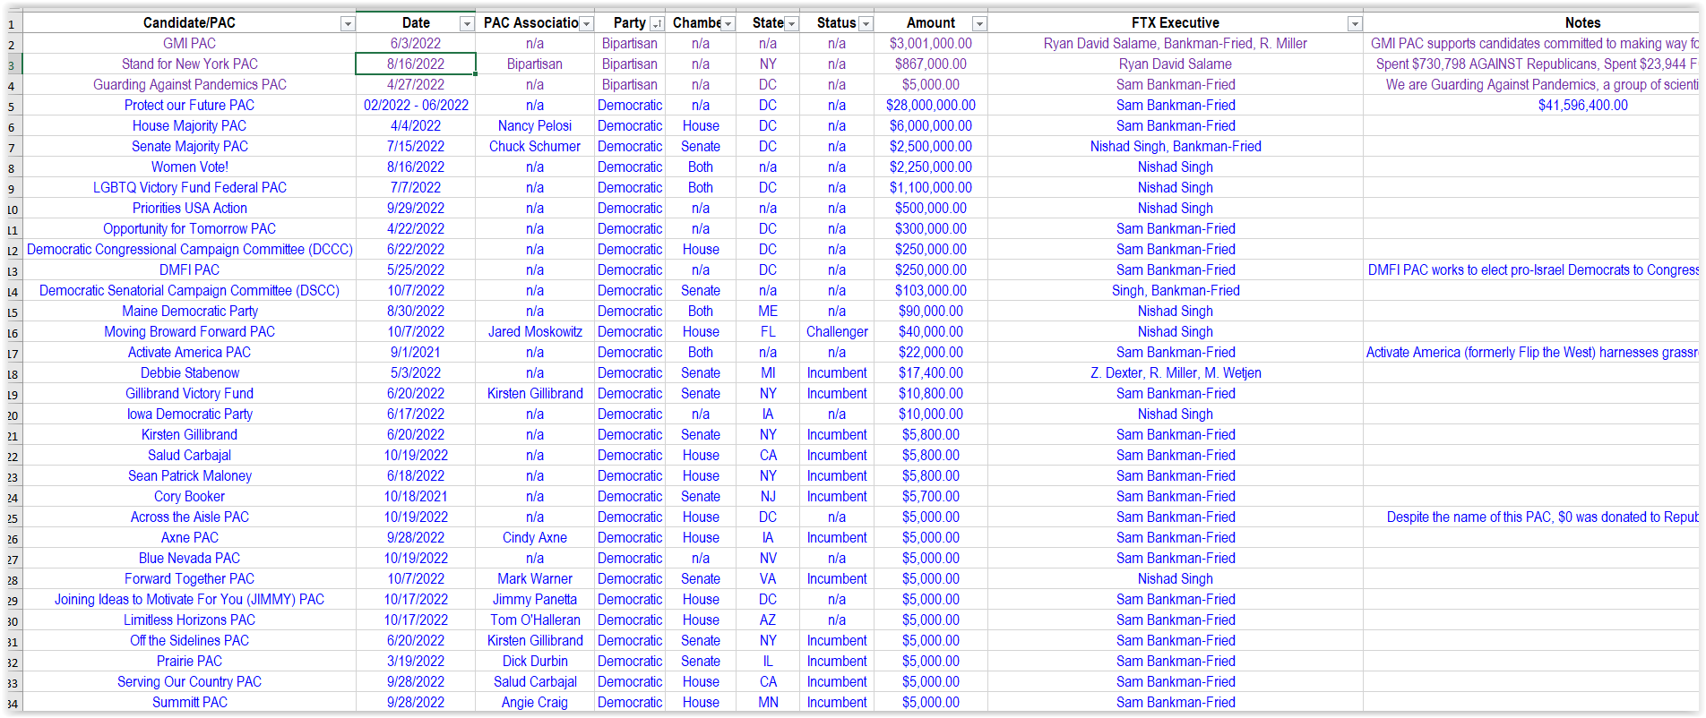
Task: Click the Mark Warner cell
Action: 535,579
